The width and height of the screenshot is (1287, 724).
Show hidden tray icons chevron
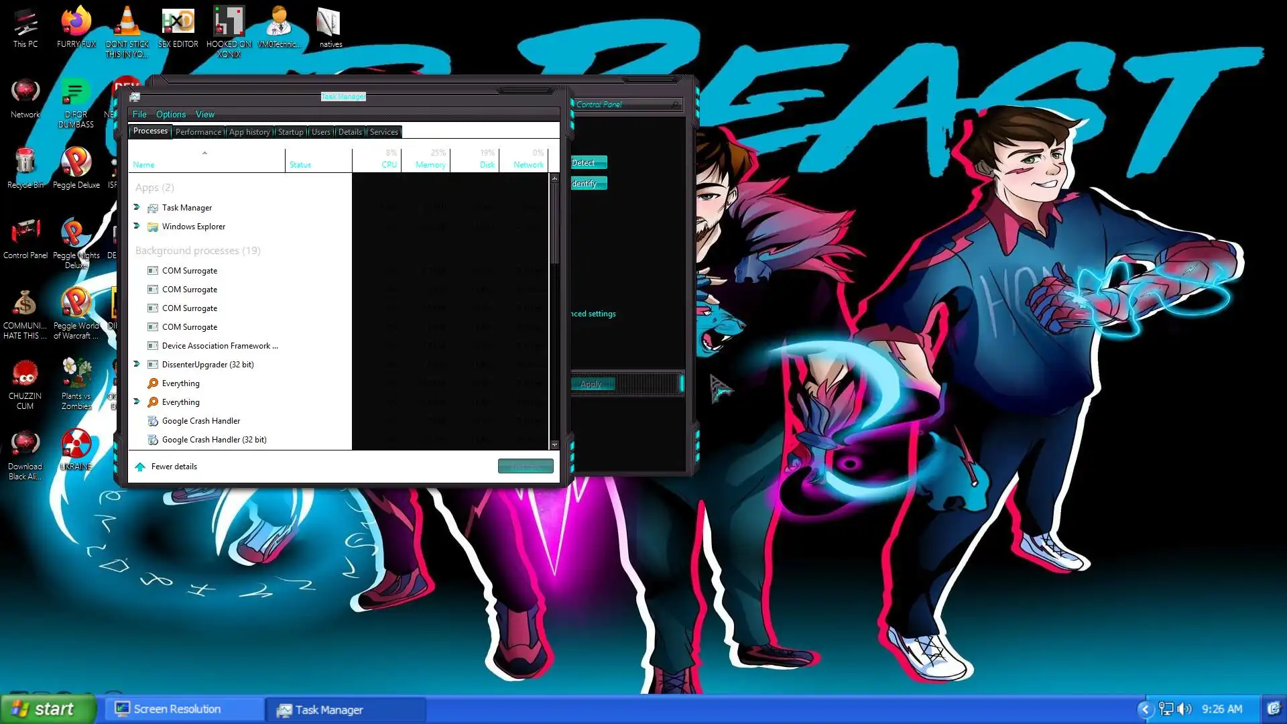pyautogui.click(x=1145, y=709)
